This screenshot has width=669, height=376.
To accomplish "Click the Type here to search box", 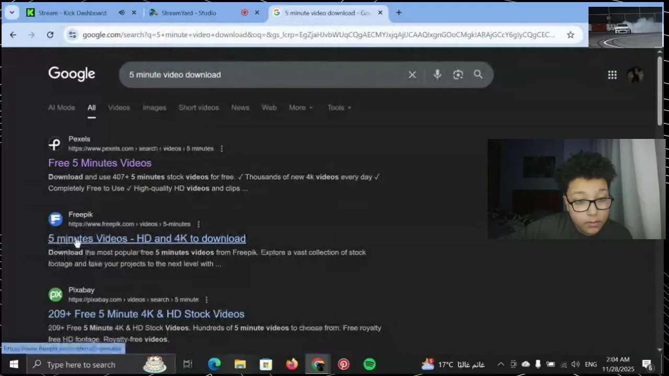I will [x=99, y=365].
